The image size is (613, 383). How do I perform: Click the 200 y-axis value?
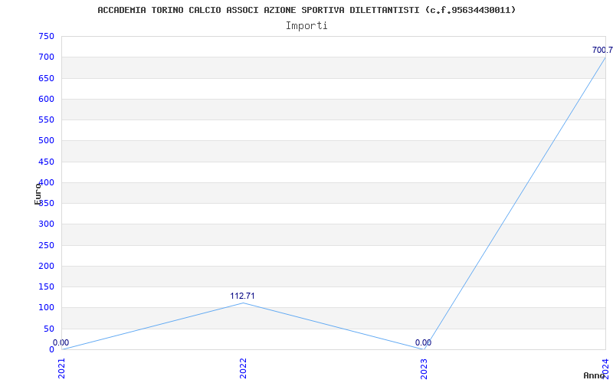tap(46, 266)
